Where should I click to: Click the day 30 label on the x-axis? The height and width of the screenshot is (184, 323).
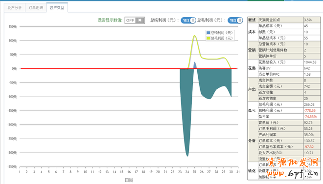point(231,172)
